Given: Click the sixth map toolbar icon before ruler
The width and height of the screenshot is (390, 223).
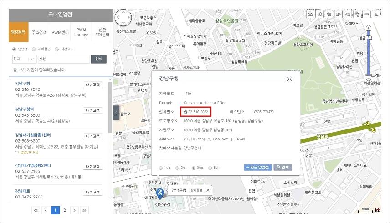Looking at the screenshot, I should pyautogui.click(x=357, y=14).
